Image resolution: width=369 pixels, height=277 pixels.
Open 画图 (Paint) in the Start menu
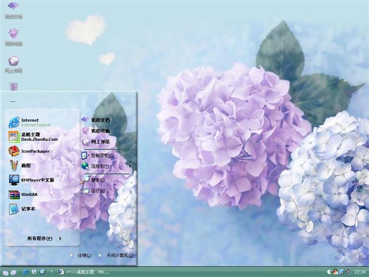[20, 166]
